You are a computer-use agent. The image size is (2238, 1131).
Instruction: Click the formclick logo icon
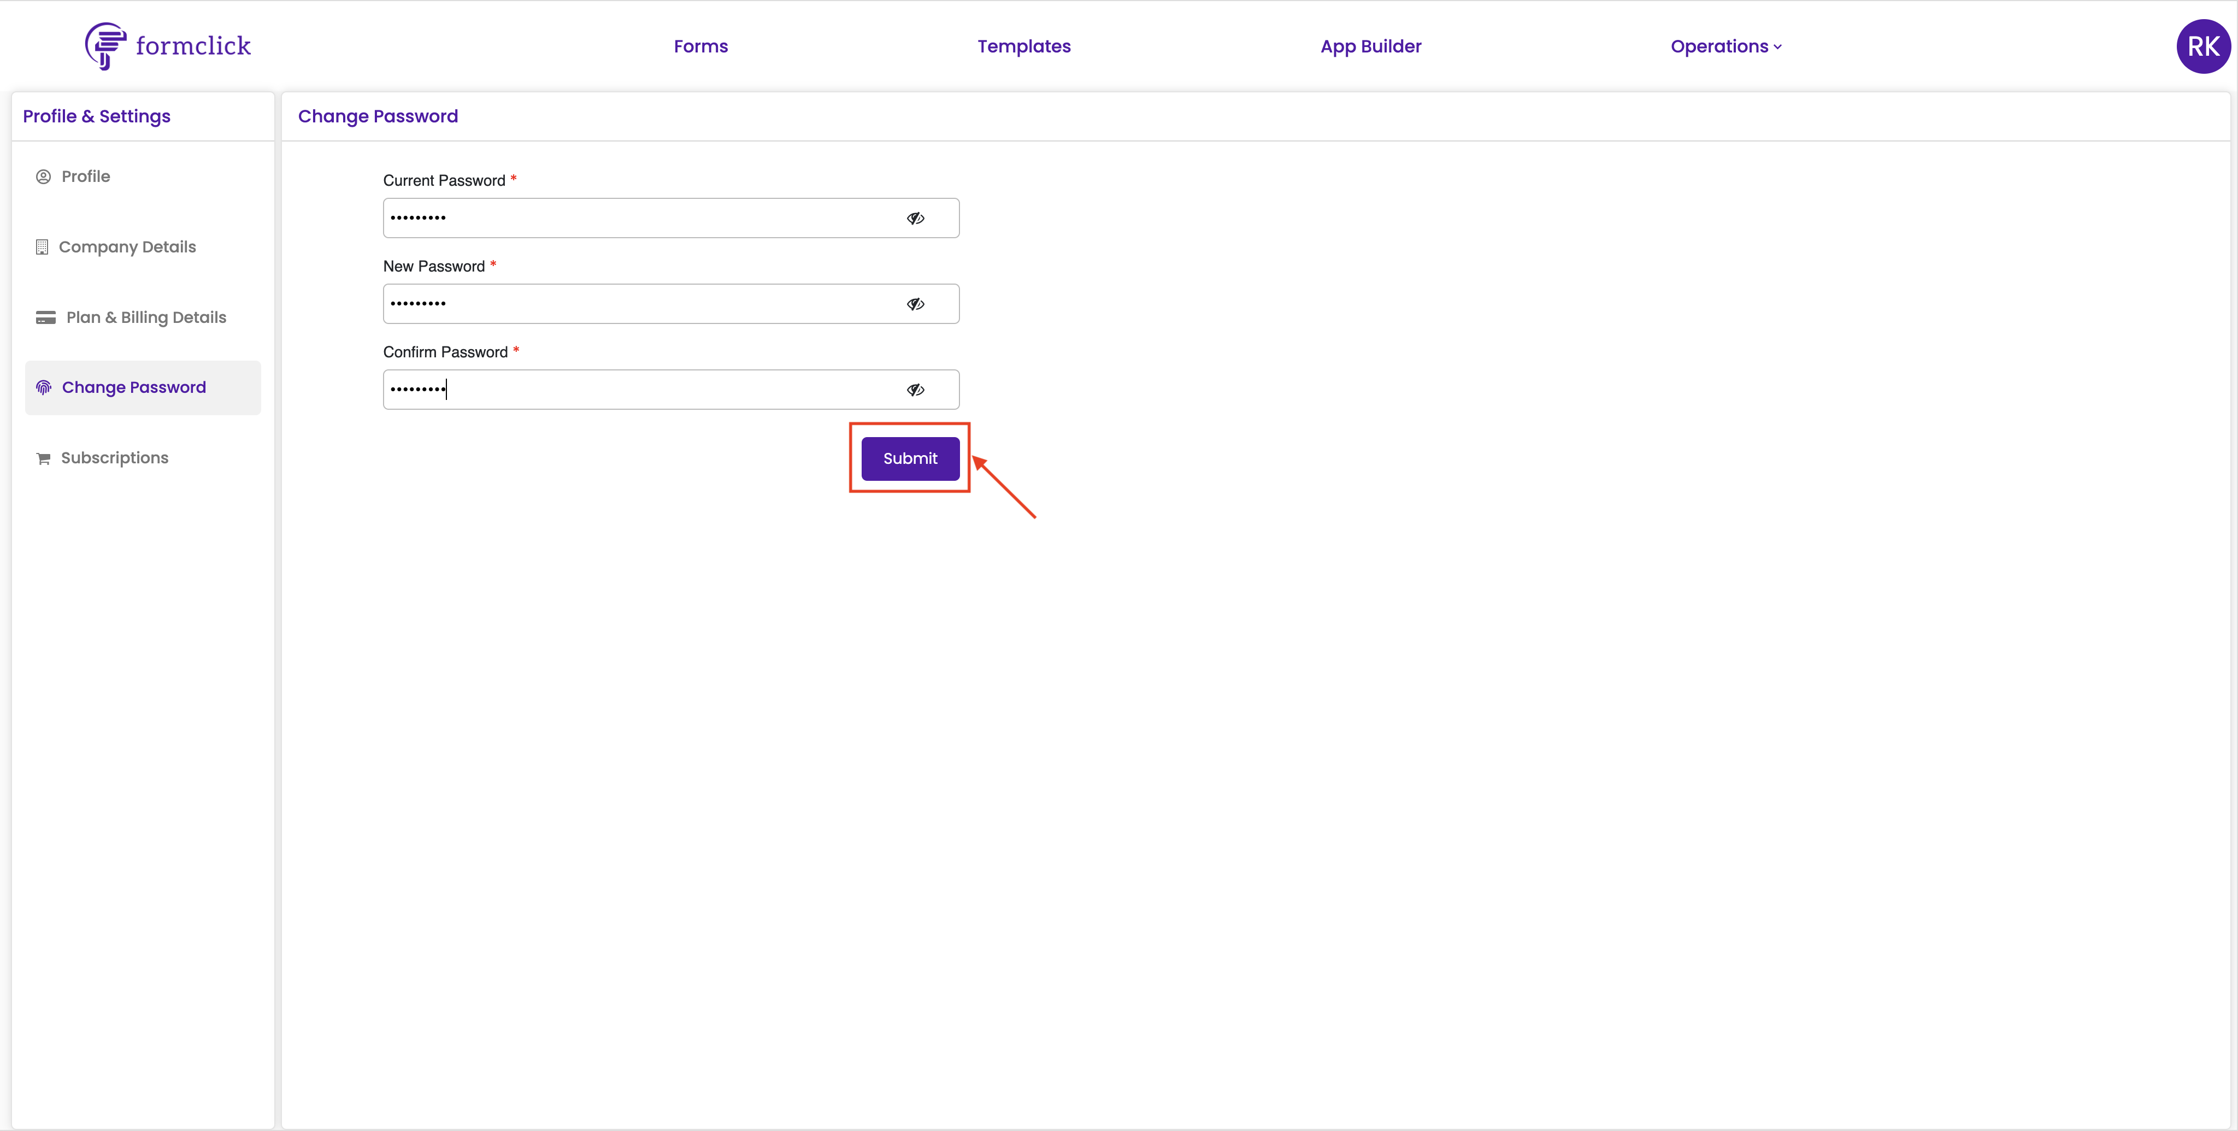[x=105, y=46]
